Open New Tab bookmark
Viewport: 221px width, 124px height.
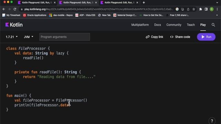[104, 15]
